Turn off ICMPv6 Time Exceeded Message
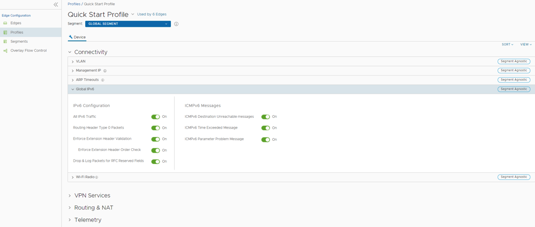 [x=265, y=128]
